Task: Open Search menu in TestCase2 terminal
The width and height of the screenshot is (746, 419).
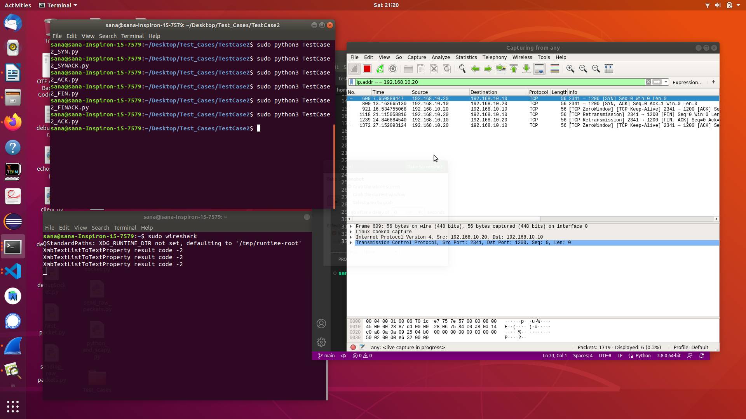Action: (x=108, y=36)
